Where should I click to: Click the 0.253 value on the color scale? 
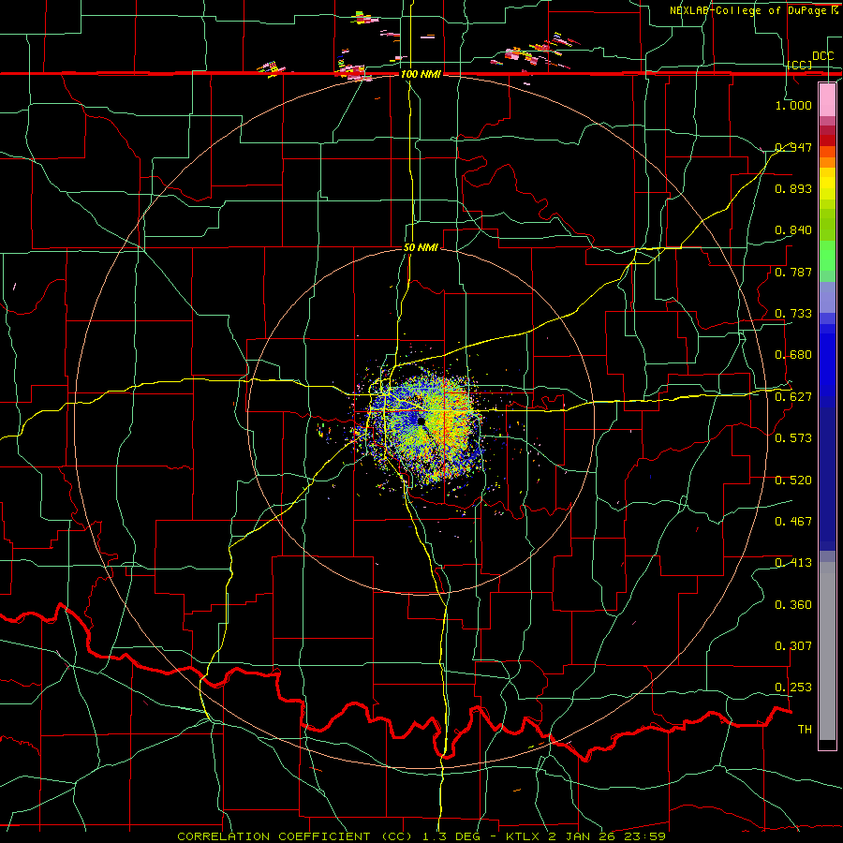(x=793, y=688)
